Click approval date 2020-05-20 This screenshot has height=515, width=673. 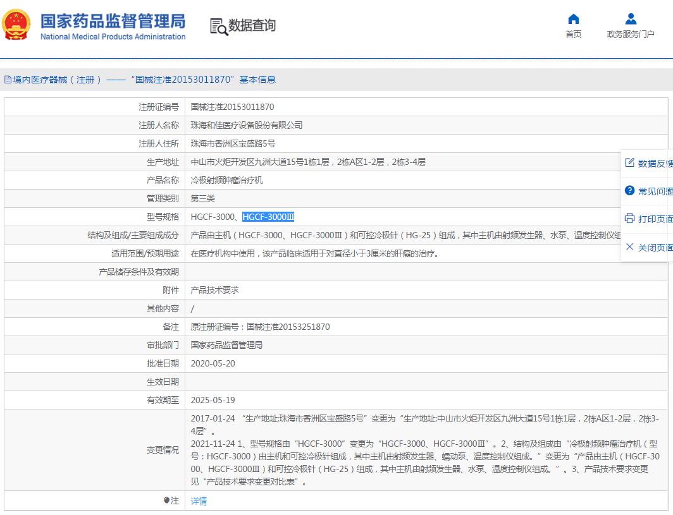(213, 363)
